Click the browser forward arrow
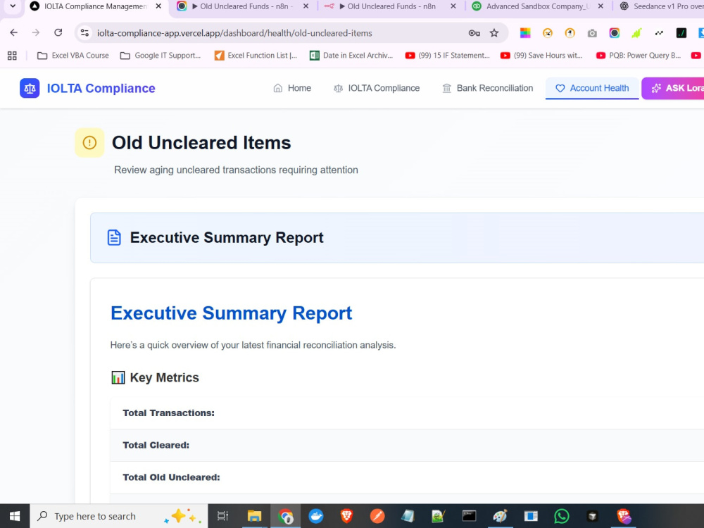Image resolution: width=704 pixels, height=528 pixels. point(36,33)
